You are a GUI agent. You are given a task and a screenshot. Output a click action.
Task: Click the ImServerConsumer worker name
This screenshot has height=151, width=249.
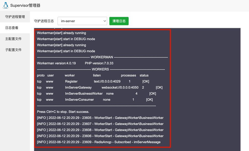click(x=79, y=100)
